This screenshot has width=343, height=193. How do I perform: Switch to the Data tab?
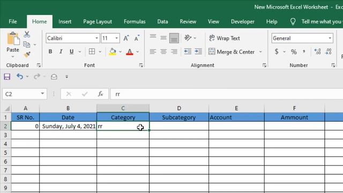coord(162,21)
